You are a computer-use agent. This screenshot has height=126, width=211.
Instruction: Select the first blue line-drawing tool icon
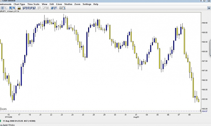click(x=24, y=8)
